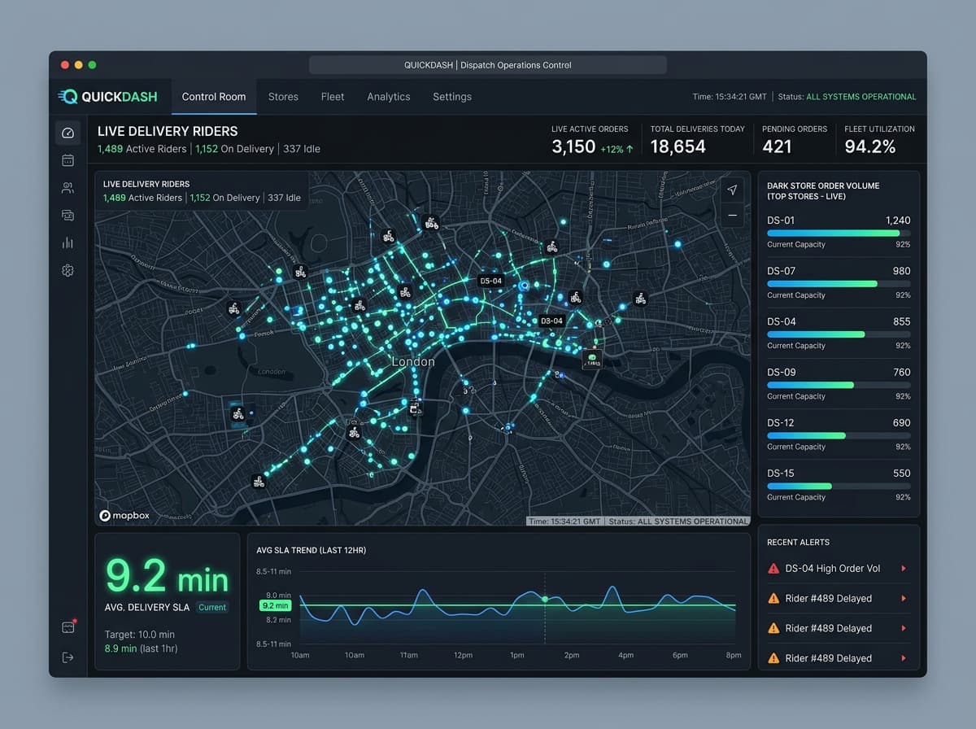The width and height of the screenshot is (976, 729).
Task: Click the 12pm label on chart axis
Action: coord(464,655)
